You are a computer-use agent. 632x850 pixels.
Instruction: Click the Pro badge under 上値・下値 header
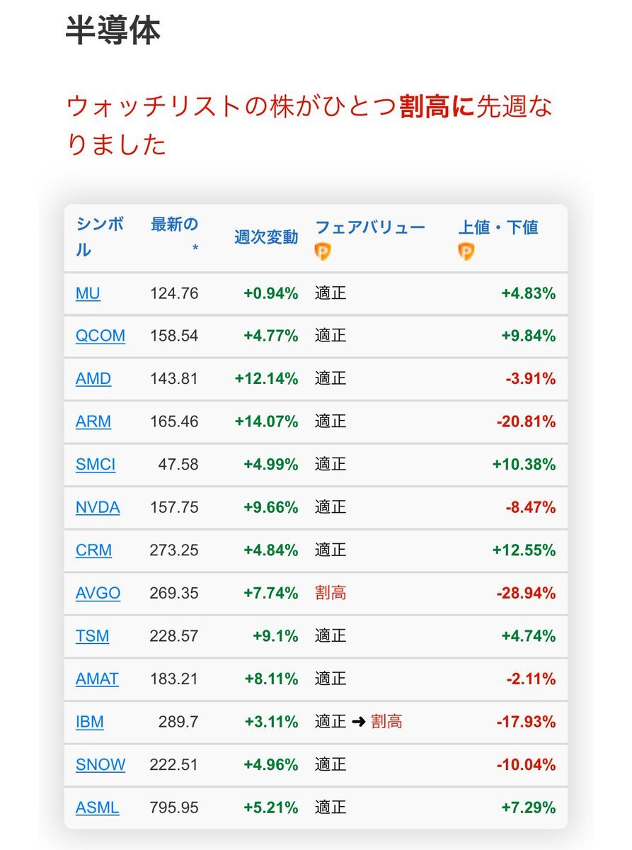[466, 251]
